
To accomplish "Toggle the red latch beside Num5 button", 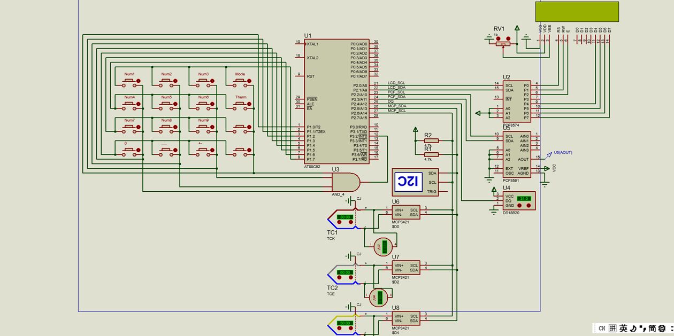I will [175, 104].
